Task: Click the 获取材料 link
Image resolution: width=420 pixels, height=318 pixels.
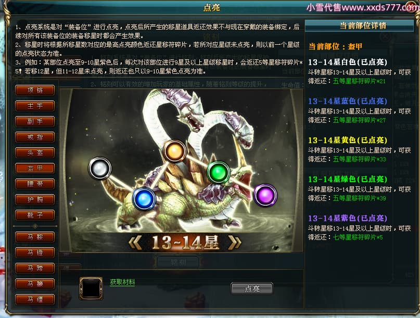Action: click(x=122, y=282)
